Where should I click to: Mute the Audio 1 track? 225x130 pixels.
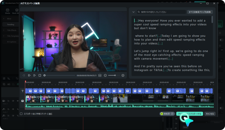click(13, 109)
